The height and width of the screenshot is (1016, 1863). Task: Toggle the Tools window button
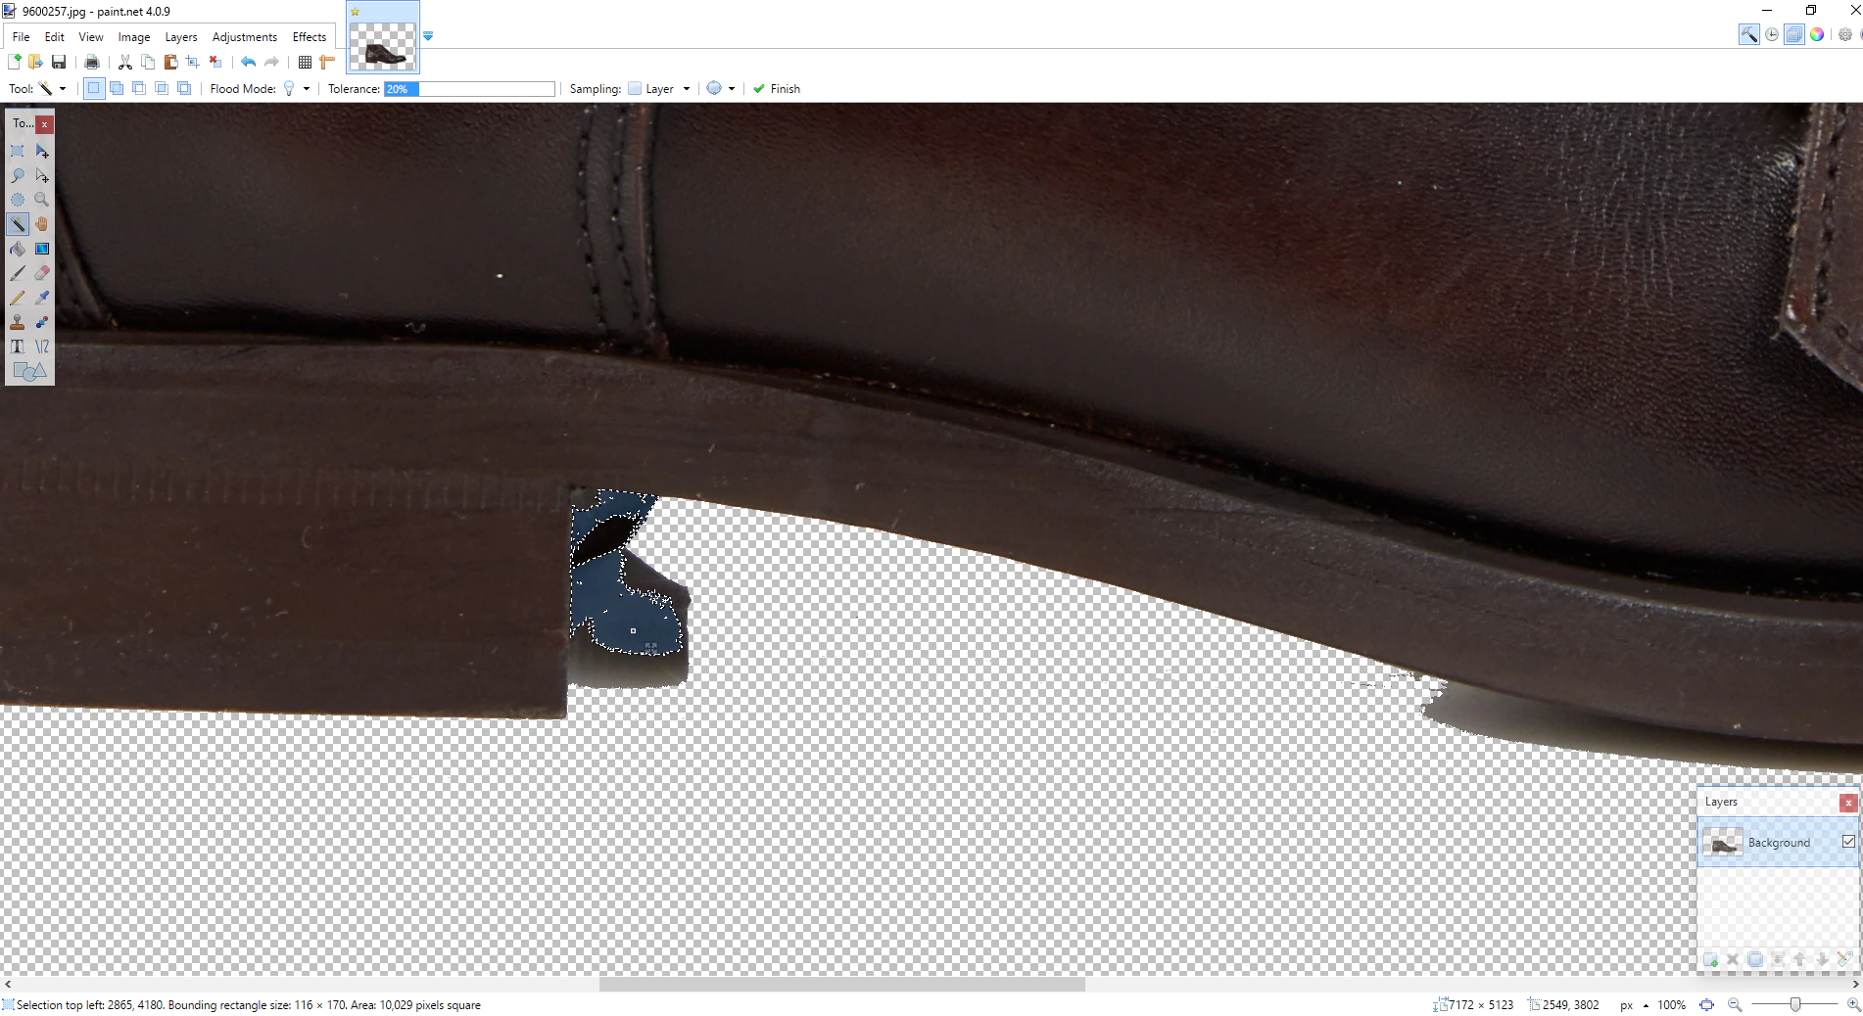[x=1748, y=34]
